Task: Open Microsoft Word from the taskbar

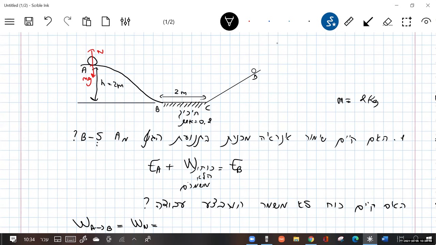Action: [x=385, y=239]
